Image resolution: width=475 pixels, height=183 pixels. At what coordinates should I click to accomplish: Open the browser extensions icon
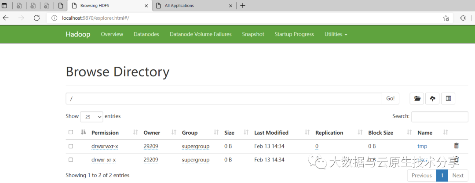pyautogui.click(x=463, y=18)
